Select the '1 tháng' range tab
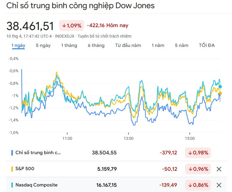 click(x=69, y=45)
